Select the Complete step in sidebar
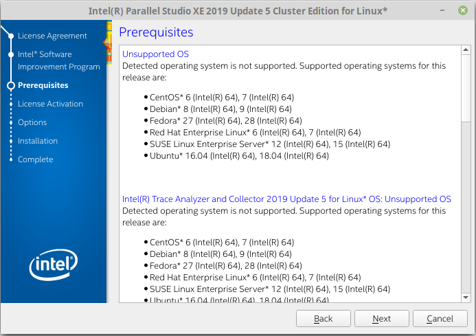 click(35, 159)
